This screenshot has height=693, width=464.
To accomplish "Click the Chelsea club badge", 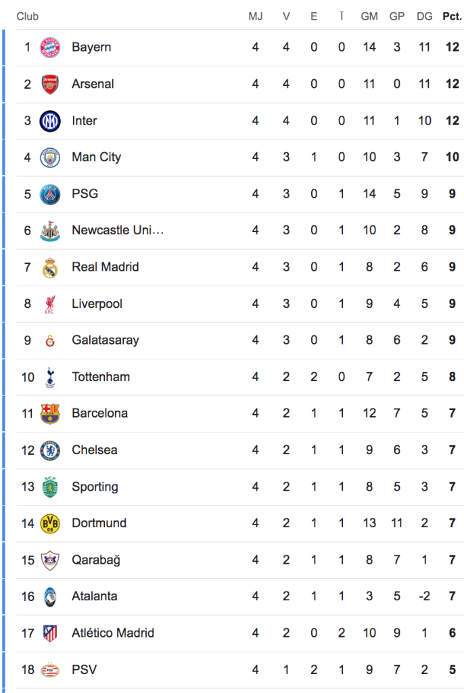I will tap(50, 450).
